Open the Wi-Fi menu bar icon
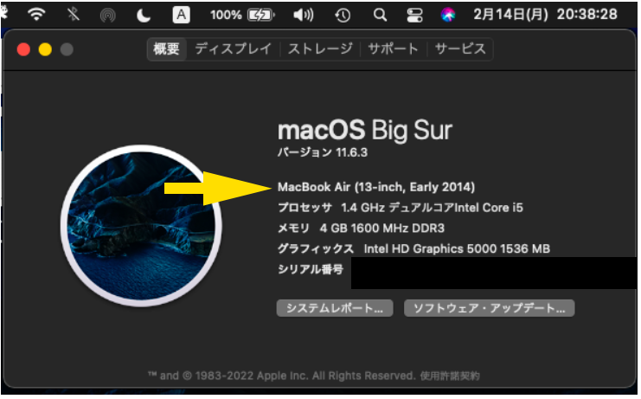The image size is (641, 399). click(36, 15)
